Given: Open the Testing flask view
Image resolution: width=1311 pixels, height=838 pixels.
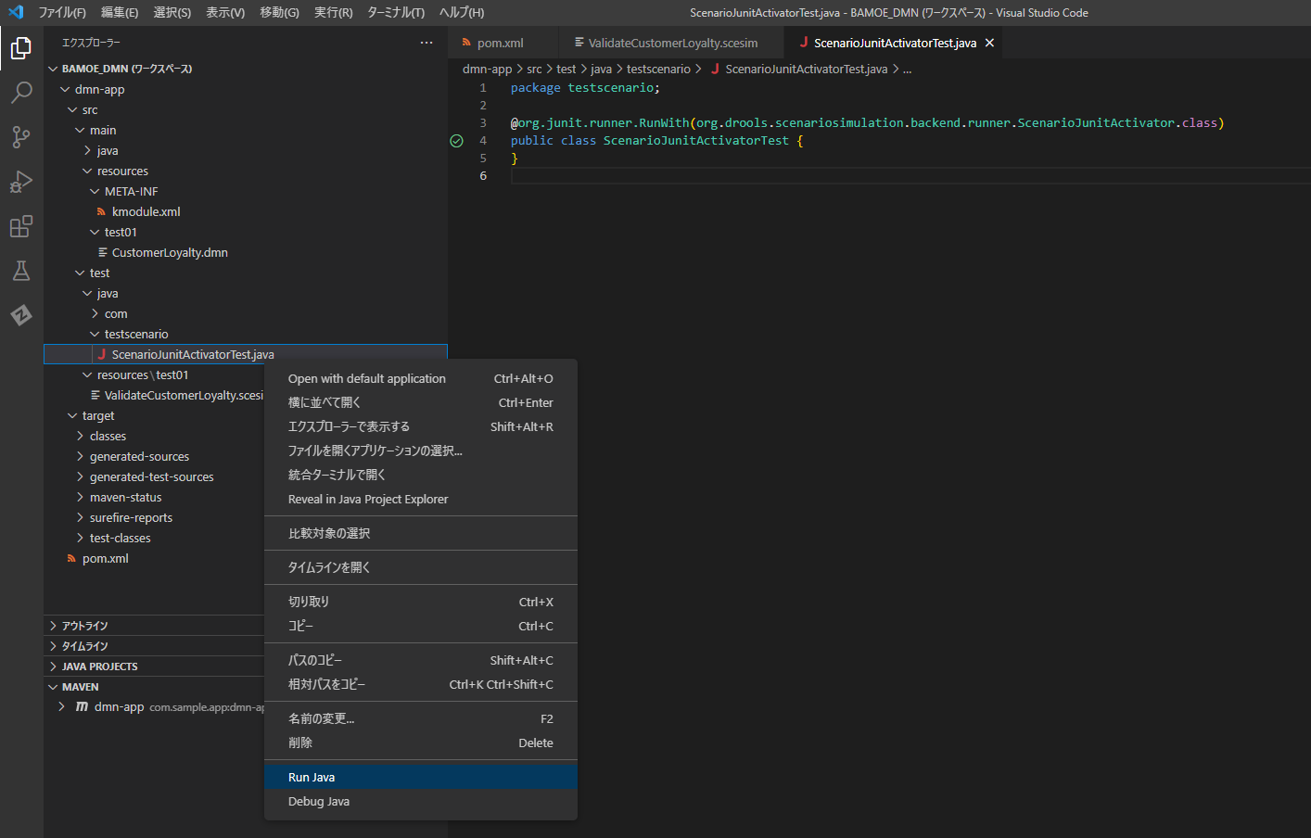Looking at the screenshot, I should pos(21,271).
